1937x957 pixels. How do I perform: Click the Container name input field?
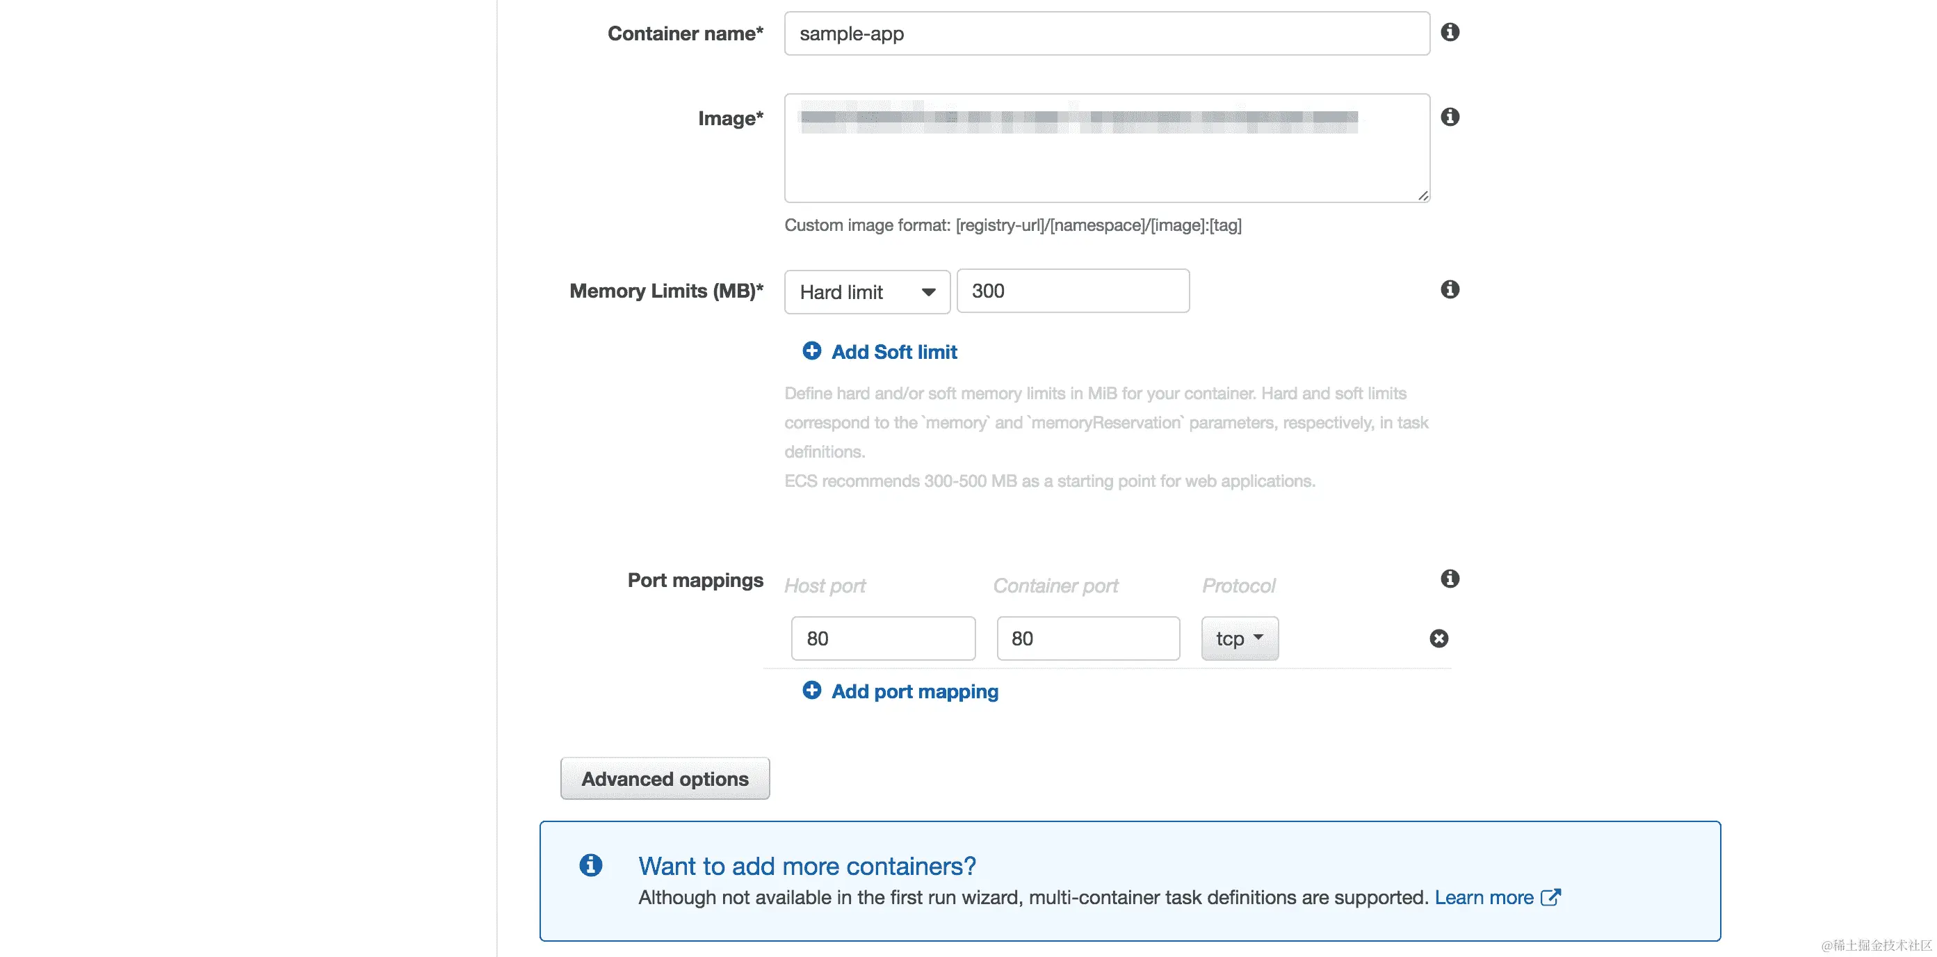click(x=1106, y=34)
